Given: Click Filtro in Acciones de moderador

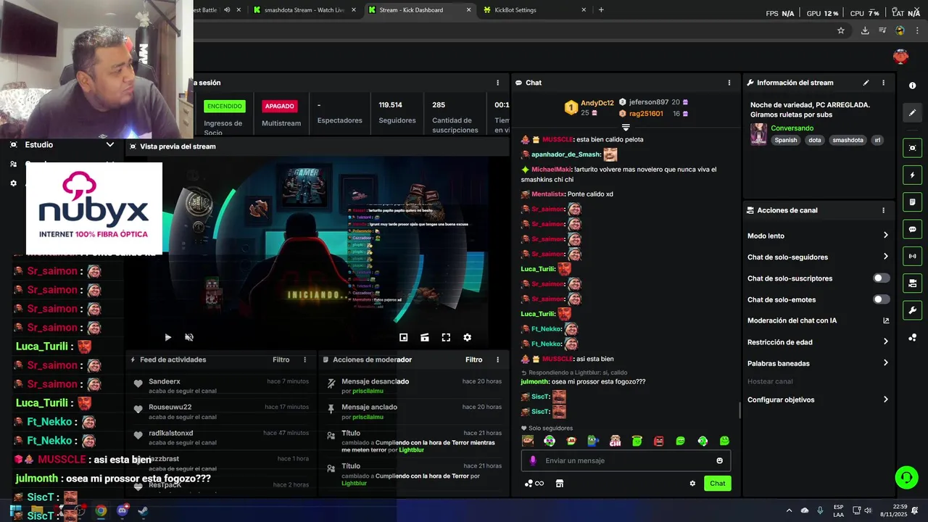Looking at the screenshot, I should (473, 360).
